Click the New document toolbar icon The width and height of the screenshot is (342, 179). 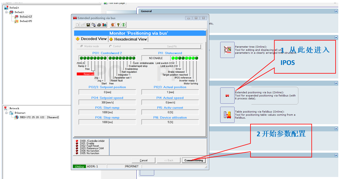[x=77, y=25]
